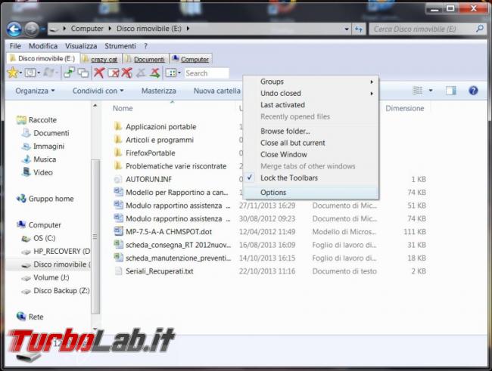Click the Dimensione column header

[x=404, y=108]
